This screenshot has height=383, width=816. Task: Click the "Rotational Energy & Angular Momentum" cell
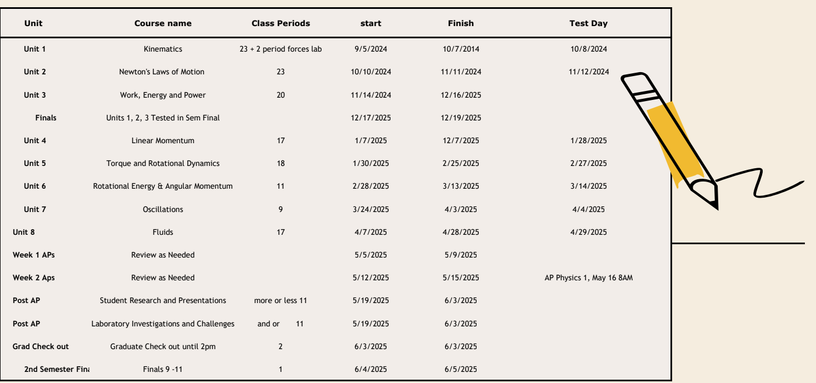163,186
